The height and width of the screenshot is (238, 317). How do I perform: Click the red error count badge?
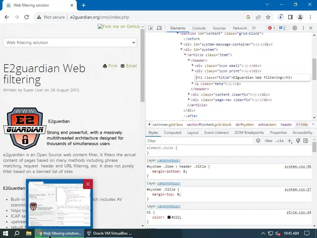pos(271,28)
